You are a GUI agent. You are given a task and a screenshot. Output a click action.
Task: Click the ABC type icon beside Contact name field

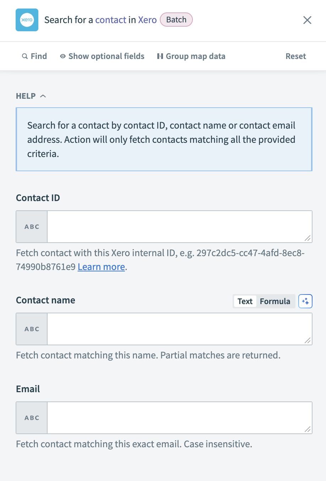pyautogui.click(x=31, y=329)
